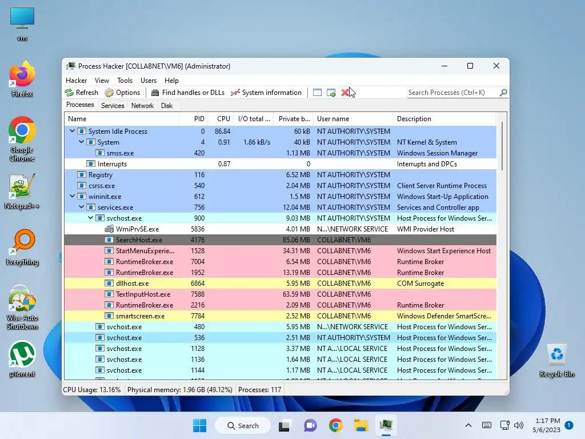
Task: Select the Registry process row
Action: (x=280, y=175)
